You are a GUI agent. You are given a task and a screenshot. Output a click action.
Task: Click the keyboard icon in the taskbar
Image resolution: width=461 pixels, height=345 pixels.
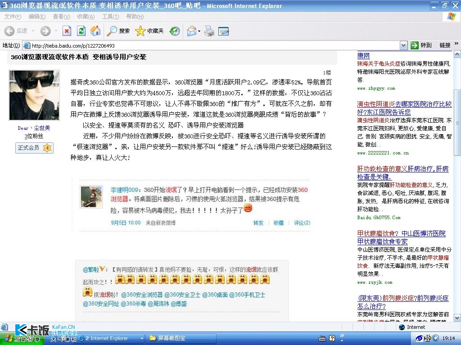(x=322, y=339)
